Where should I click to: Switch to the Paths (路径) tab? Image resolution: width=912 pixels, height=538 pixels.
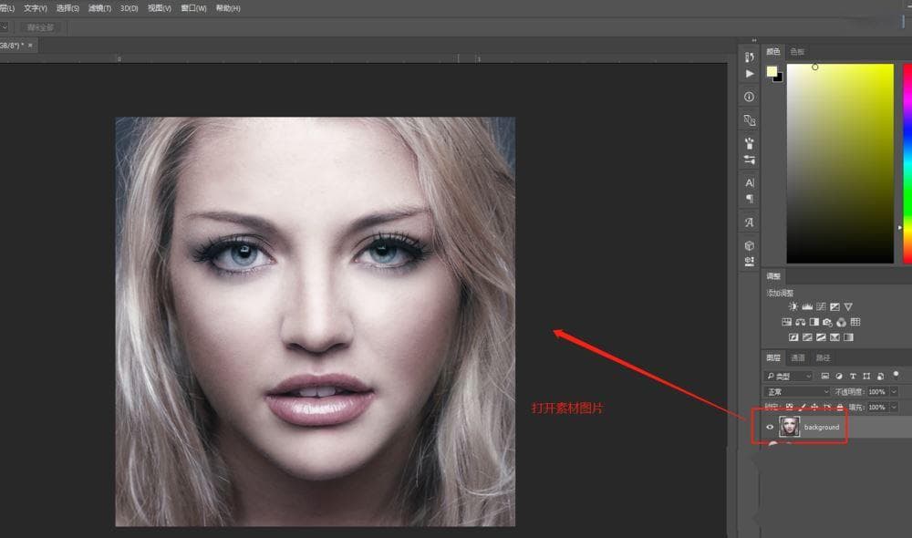pos(823,357)
